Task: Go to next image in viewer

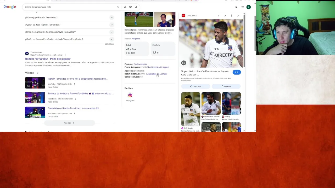Action: pos(225,16)
